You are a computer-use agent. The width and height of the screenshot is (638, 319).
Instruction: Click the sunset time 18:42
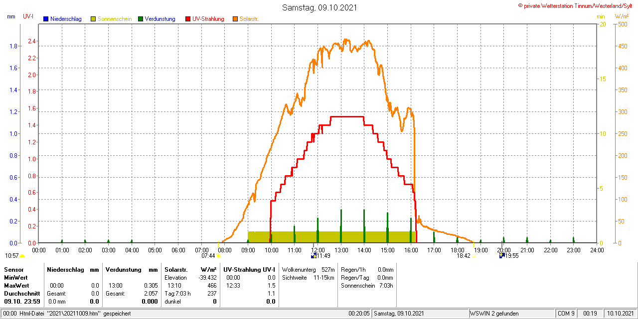(x=464, y=256)
